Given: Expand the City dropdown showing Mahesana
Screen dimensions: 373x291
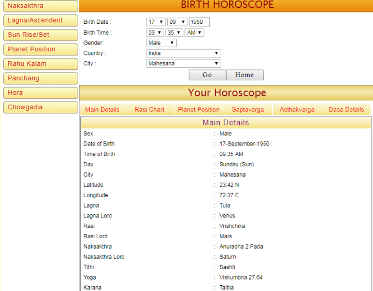Looking at the screenshot, I should 183,64.
